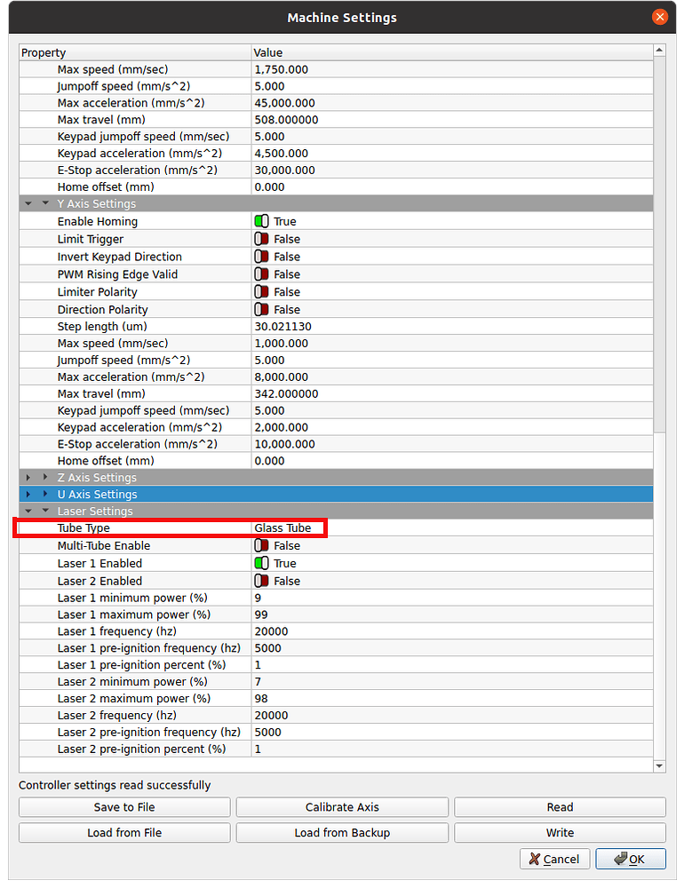Toggle Limit Trigger switch
Screen dimensions: 684x888
(x=261, y=239)
